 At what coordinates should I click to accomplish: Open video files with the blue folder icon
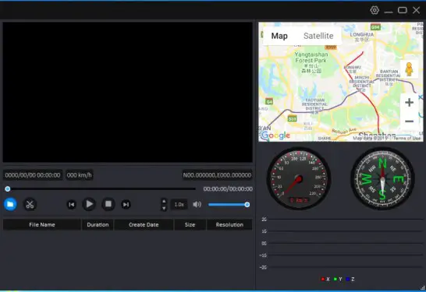[x=10, y=204]
